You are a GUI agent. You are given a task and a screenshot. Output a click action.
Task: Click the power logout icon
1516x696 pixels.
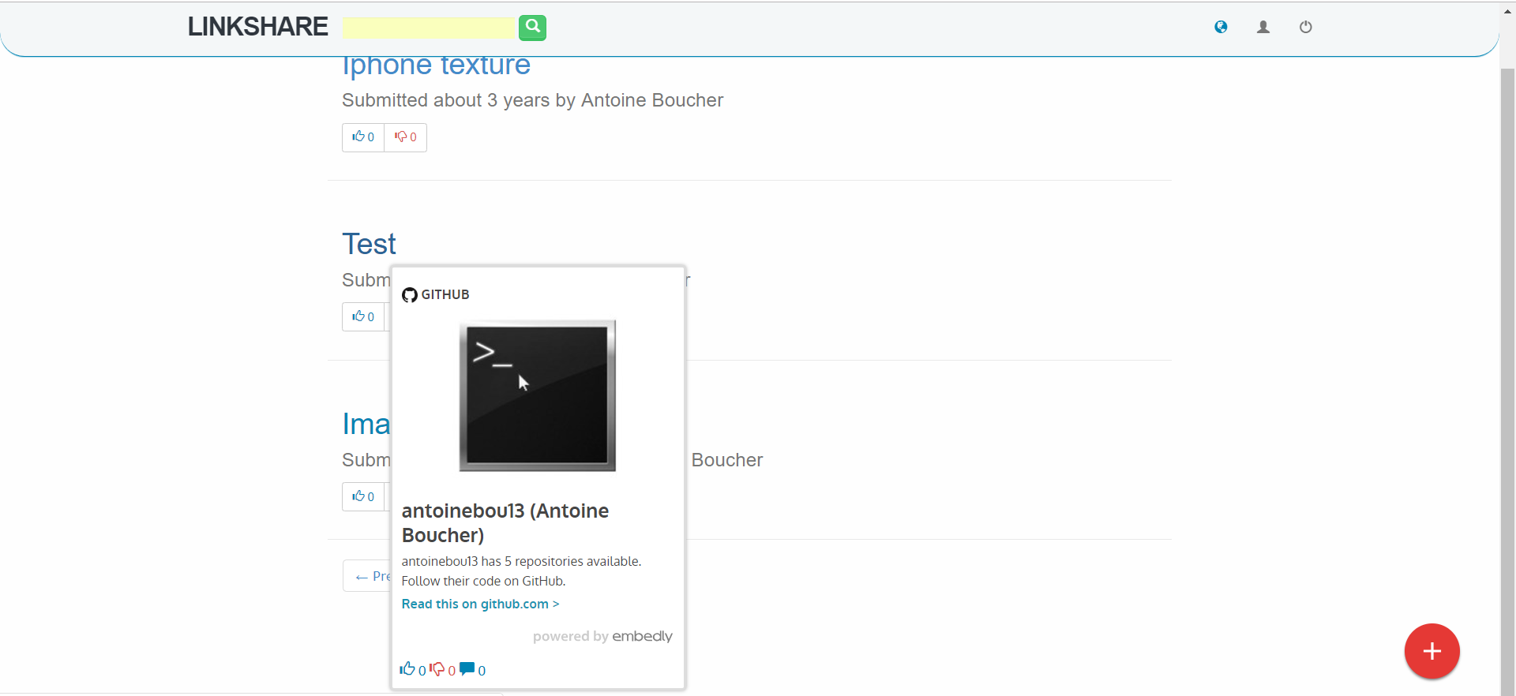pyautogui.click(x=1306, y=27)
